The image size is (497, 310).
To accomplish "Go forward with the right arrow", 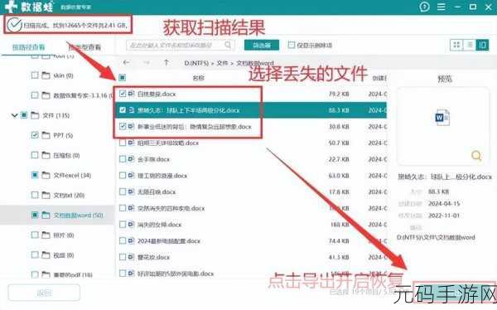I will click(x=146, y=62).
